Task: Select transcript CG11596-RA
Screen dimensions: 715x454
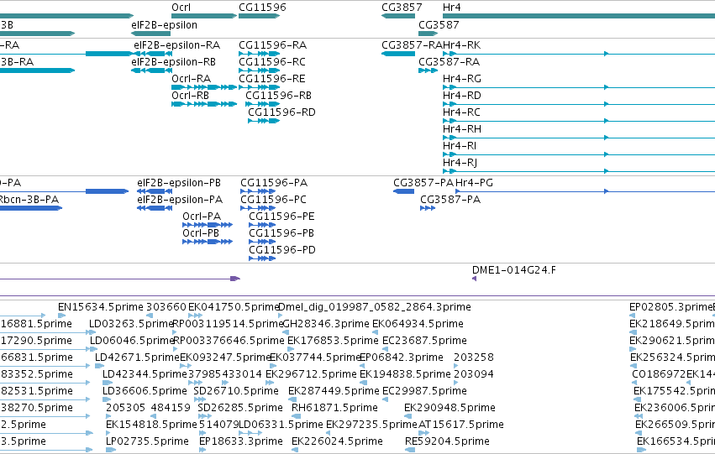Action: click(259, 54)
